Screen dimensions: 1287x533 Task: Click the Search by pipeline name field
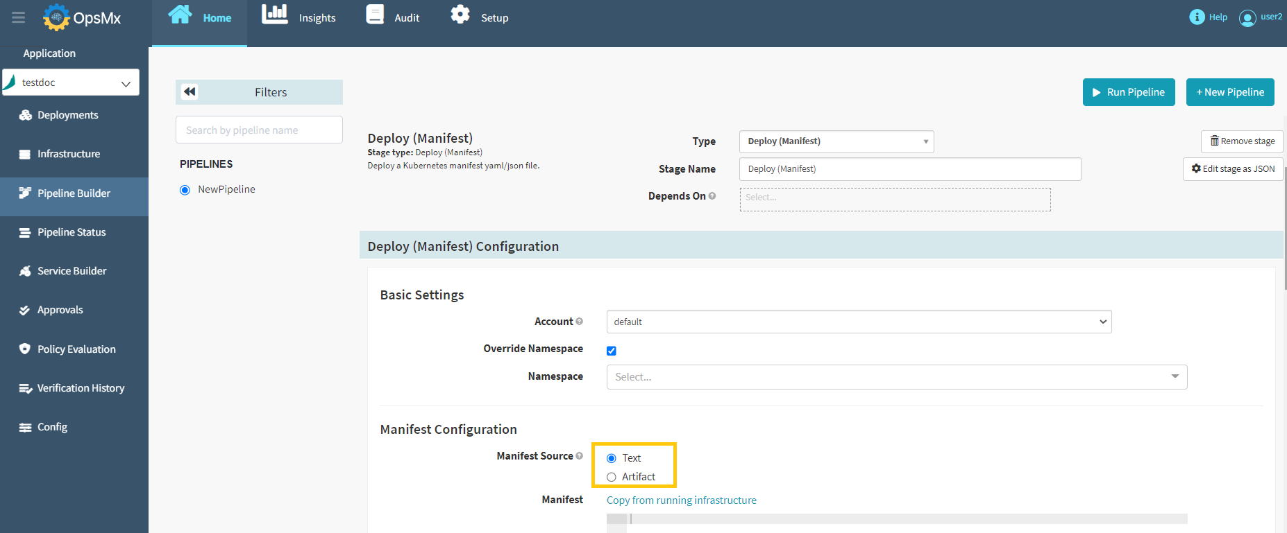pos(259,130)
